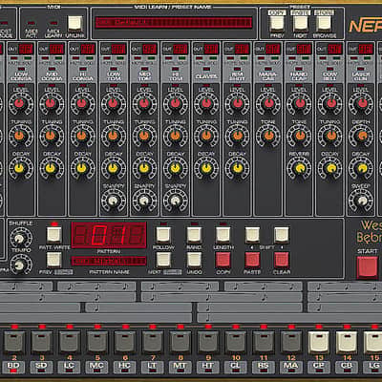
Task: Adjust the LOW CONGA LEVEL knob
Action: 19,103
